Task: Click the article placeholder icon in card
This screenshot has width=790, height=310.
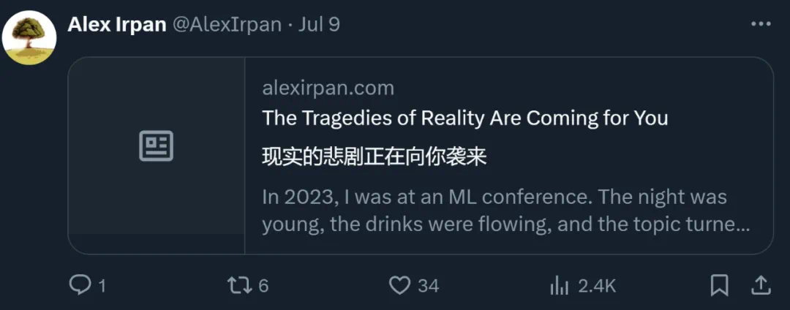Action: click(156, 146)
